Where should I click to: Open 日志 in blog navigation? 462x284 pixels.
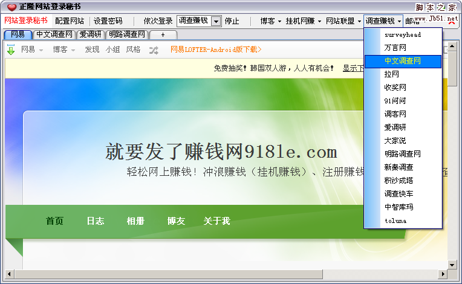click(x=95, y=221)
